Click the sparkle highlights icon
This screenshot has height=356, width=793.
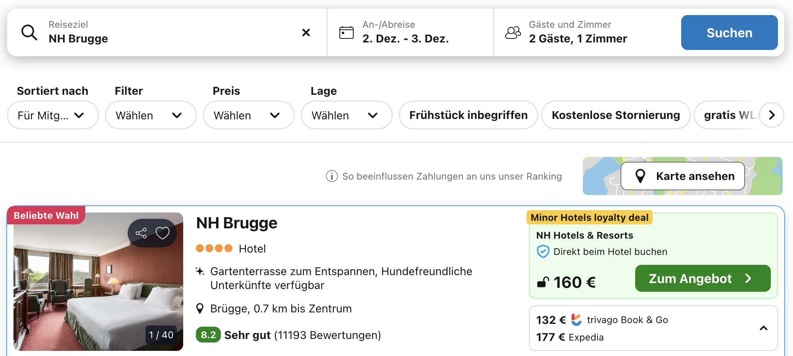[200, 272]
